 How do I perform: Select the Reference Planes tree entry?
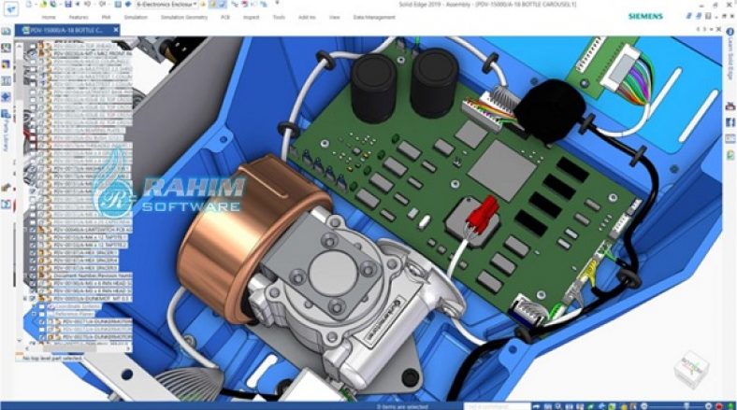tap(75, 315)
